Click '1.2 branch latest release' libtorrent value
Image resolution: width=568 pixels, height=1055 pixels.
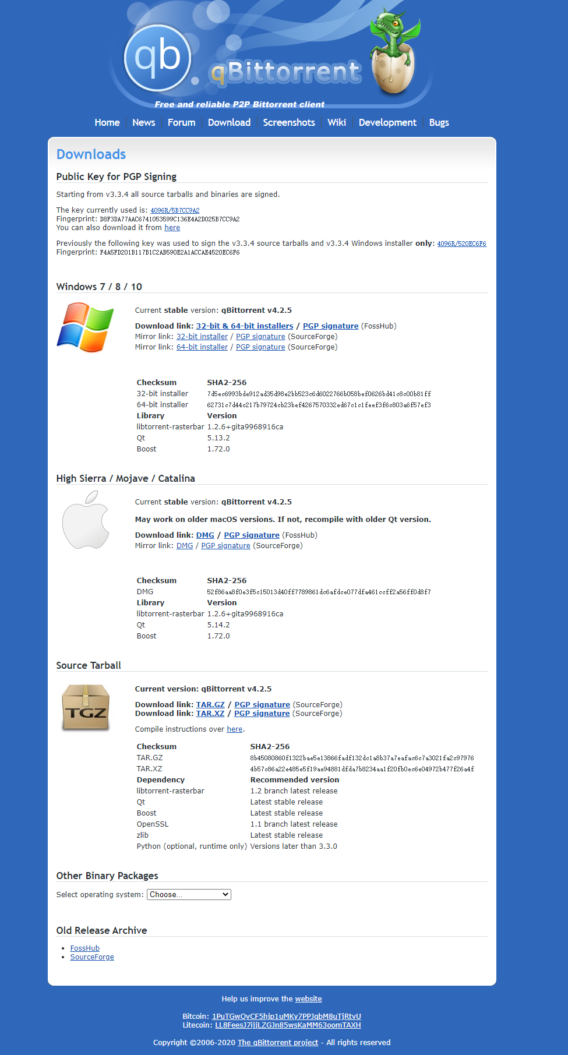click(294, 791)
